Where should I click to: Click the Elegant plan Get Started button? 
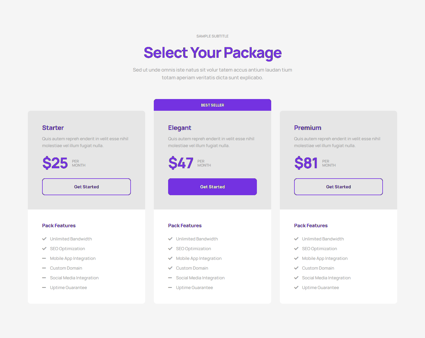pyautogui.click(x=213, y=187)
